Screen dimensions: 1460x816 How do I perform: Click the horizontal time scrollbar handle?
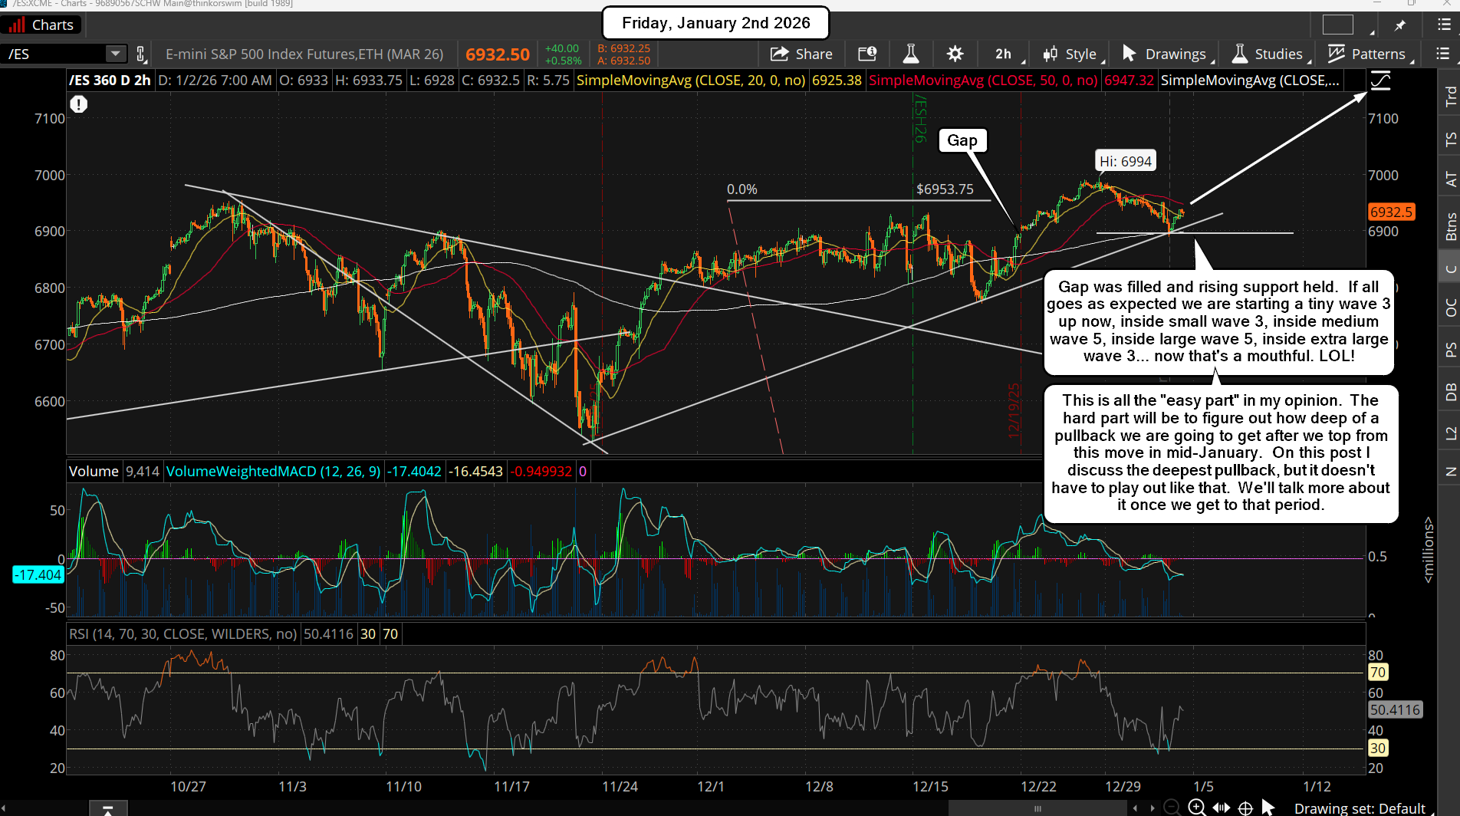(1037, 808)
